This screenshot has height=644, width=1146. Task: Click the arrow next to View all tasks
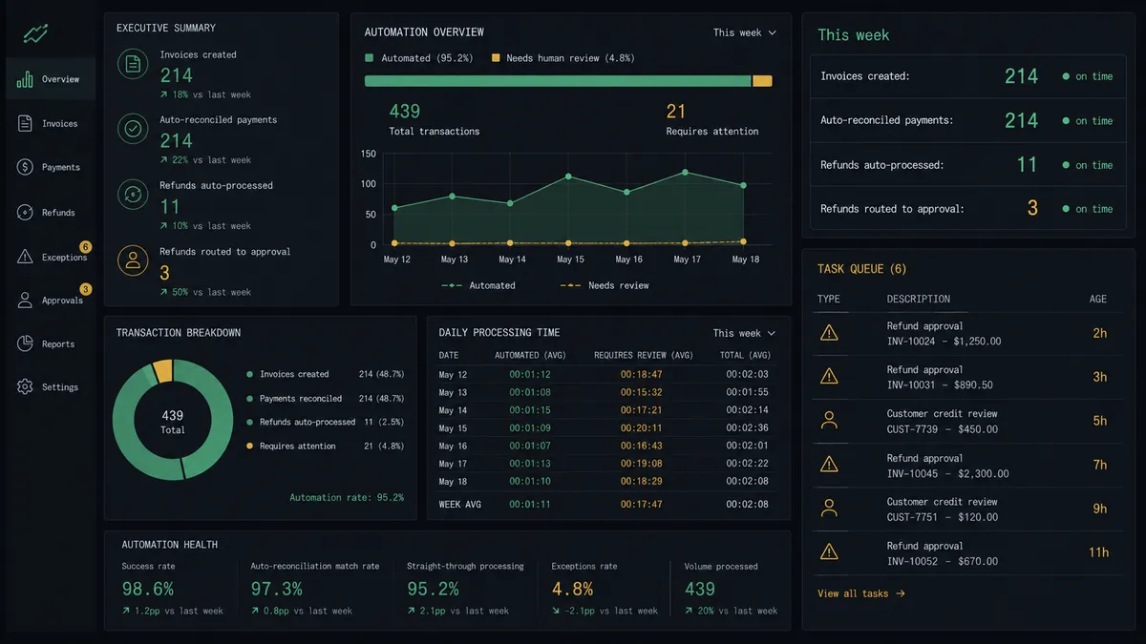(x=901, y=593)
